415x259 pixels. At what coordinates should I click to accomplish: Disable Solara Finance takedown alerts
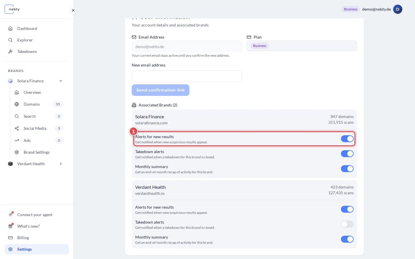coord(347,154)
